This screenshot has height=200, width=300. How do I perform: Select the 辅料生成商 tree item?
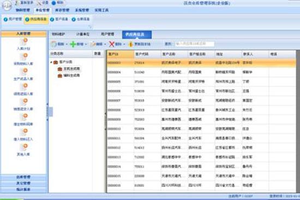tap(71, 76)
